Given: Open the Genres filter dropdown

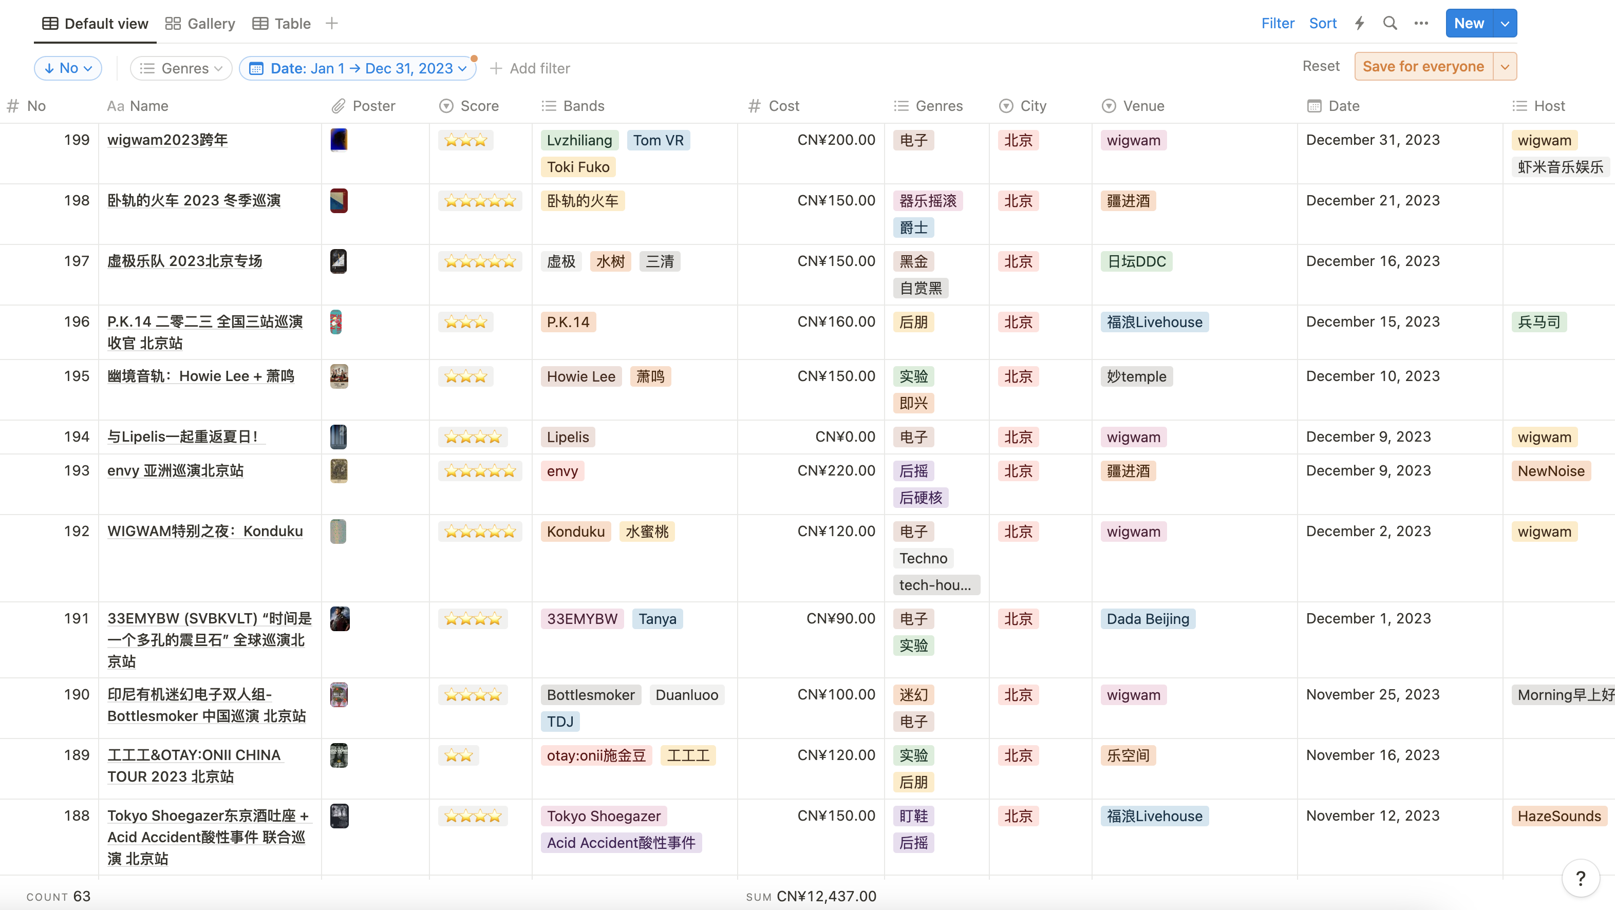Looking at the screenshot, I should [181, 68].
